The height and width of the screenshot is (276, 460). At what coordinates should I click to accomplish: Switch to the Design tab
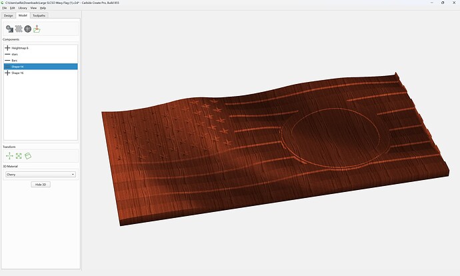pyautogui.click(x=8, y=15)
